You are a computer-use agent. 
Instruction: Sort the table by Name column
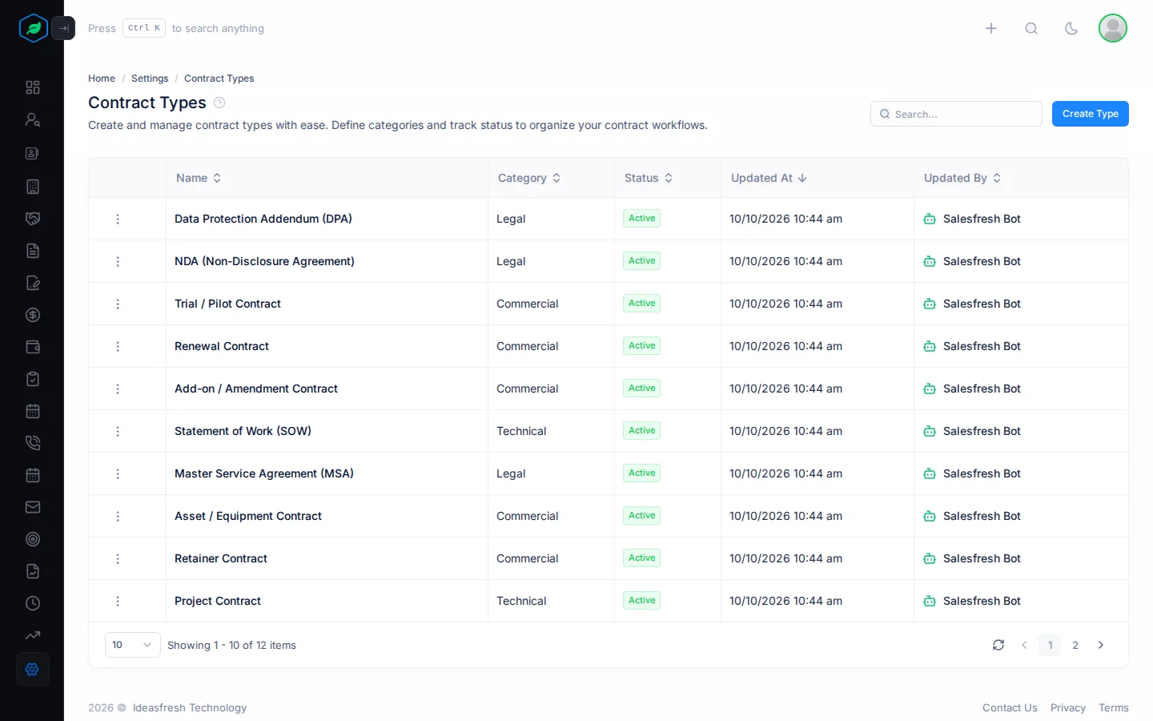199,178
